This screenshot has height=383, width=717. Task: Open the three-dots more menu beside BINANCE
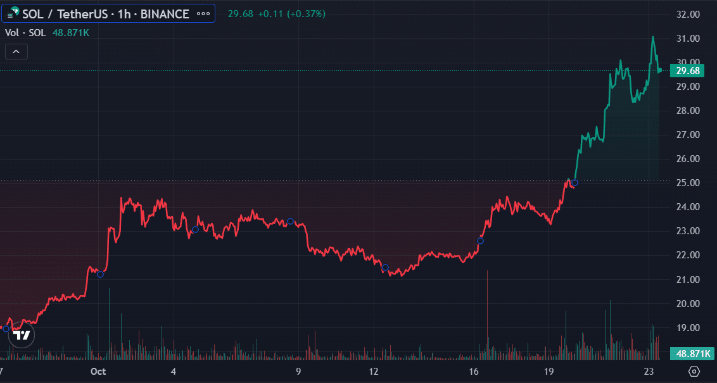tap(203, 14)
